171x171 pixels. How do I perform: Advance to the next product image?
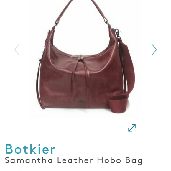[154, 50]
